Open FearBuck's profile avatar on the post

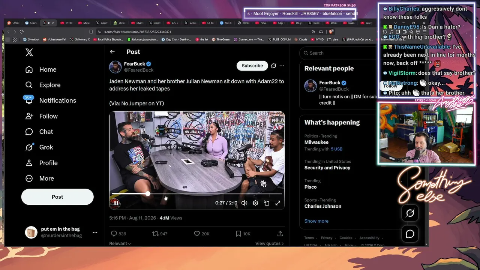[x=115, y=67]
